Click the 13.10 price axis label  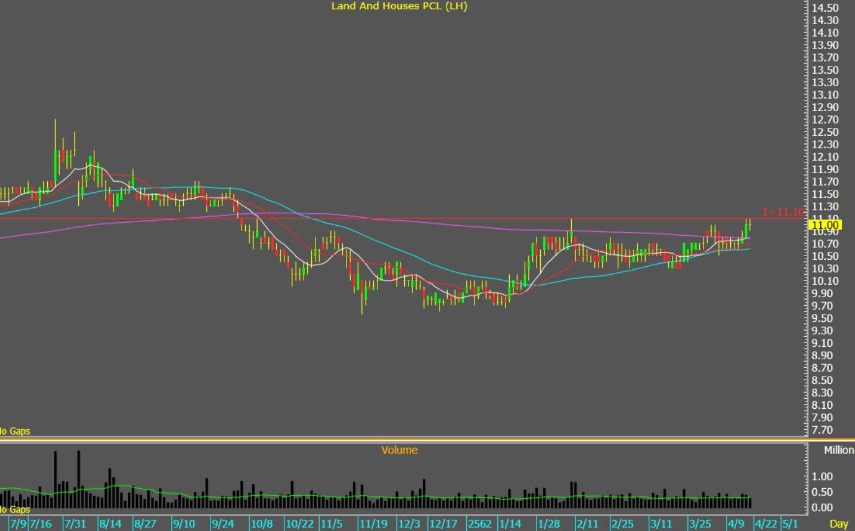(826, 95)
